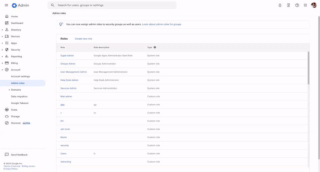Viewport: 320px width, 172px height.
Task: Open the adv tools custom role
Action: (65, 129)
